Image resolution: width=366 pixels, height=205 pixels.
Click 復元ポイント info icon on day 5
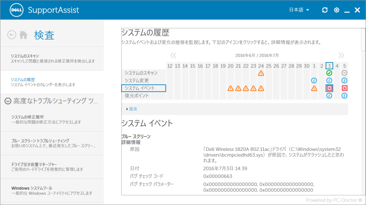point(344,95)
